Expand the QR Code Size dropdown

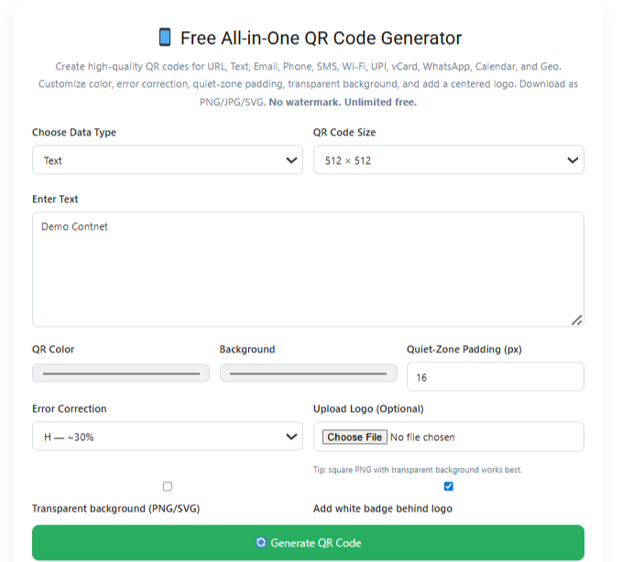click(x=448, y=160)
